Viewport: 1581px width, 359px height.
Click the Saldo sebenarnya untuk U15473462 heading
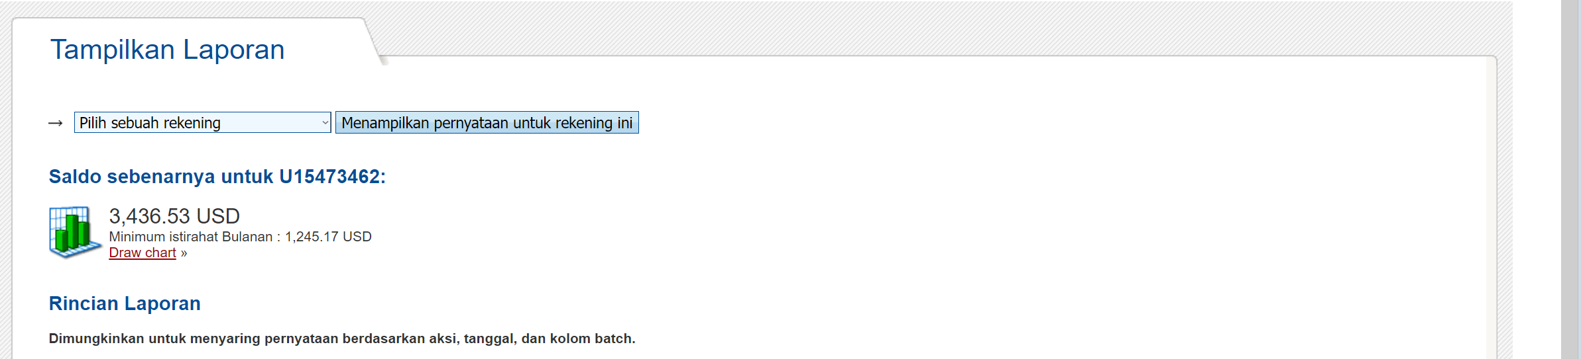217,177
